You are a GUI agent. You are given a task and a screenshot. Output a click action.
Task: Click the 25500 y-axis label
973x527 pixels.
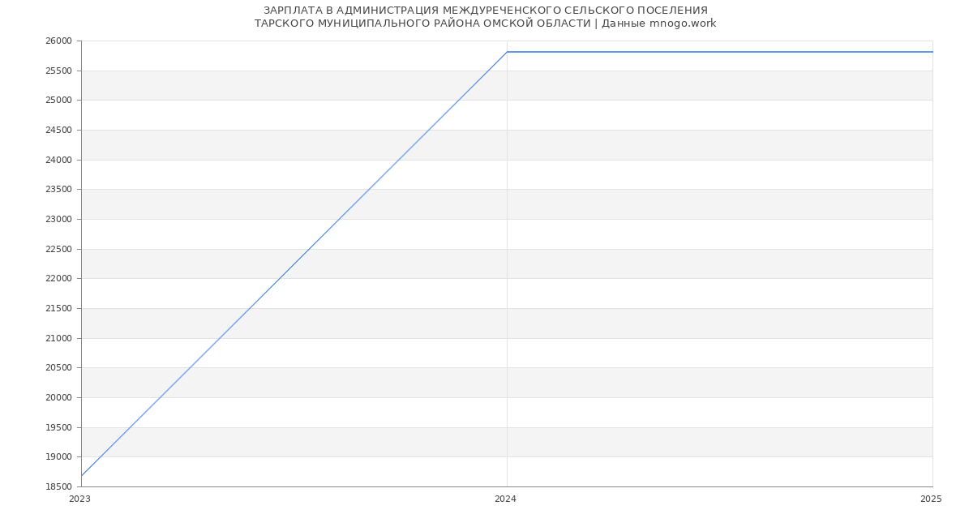pos(58,71)
